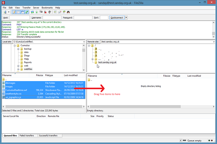Sort local files by Last modified column
This screenshot has width=217, height=144.
[71, 75]
